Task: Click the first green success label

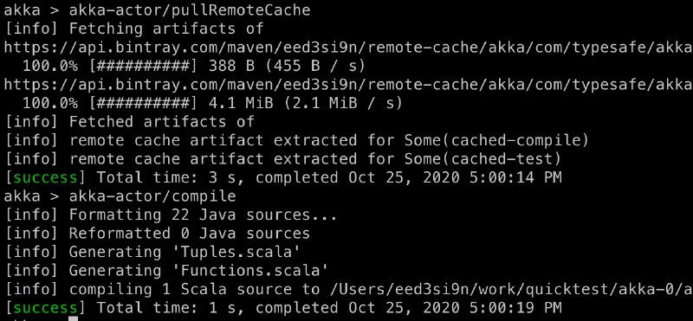Action: pyautogui.click(x=45, y=177)
